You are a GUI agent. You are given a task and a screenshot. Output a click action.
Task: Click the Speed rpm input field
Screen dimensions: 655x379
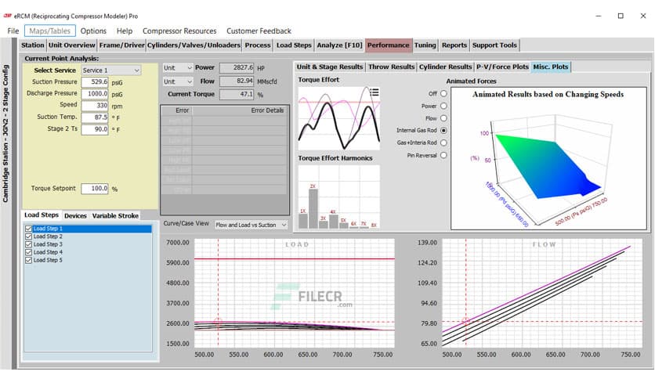click(x=95, y=106)
